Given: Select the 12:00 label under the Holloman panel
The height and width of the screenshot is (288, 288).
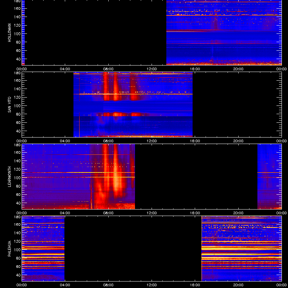Looking at the screenshot, I should (152, 69).
